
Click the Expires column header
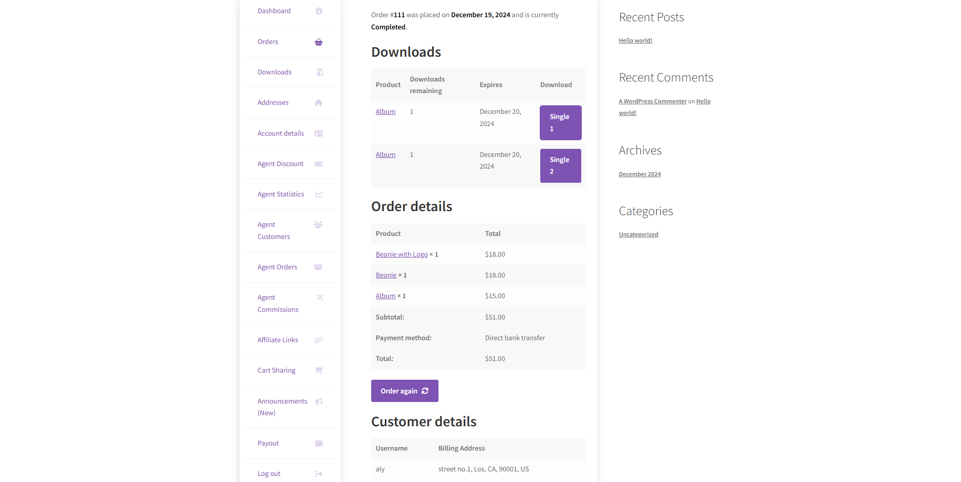491,85
